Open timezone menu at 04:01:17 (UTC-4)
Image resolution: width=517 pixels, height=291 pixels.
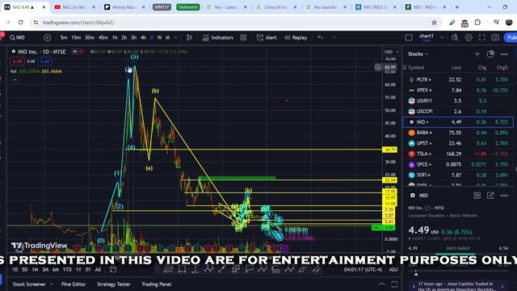(363, 269)
